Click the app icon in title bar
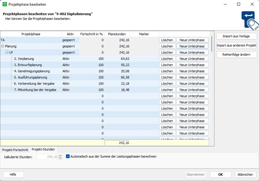This screenshot has width=259, height=181. [5, 4]
